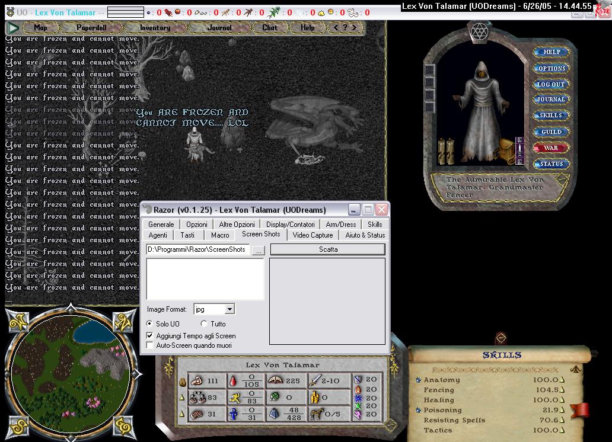The width and height of the screenshot is (612, 442).
Task: Click the Poisoning skill use gem
Action: pos(418,410)
